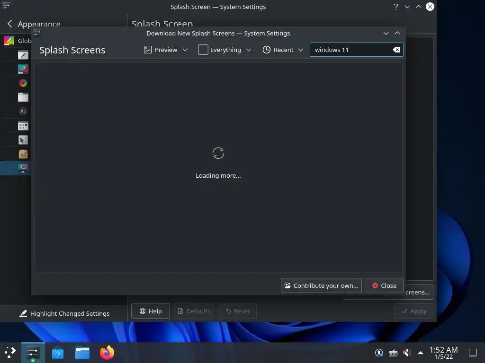Open Help in System Settings
Image resolution: width=485 pixels, height=363 pixels.
tap(150, 311)
